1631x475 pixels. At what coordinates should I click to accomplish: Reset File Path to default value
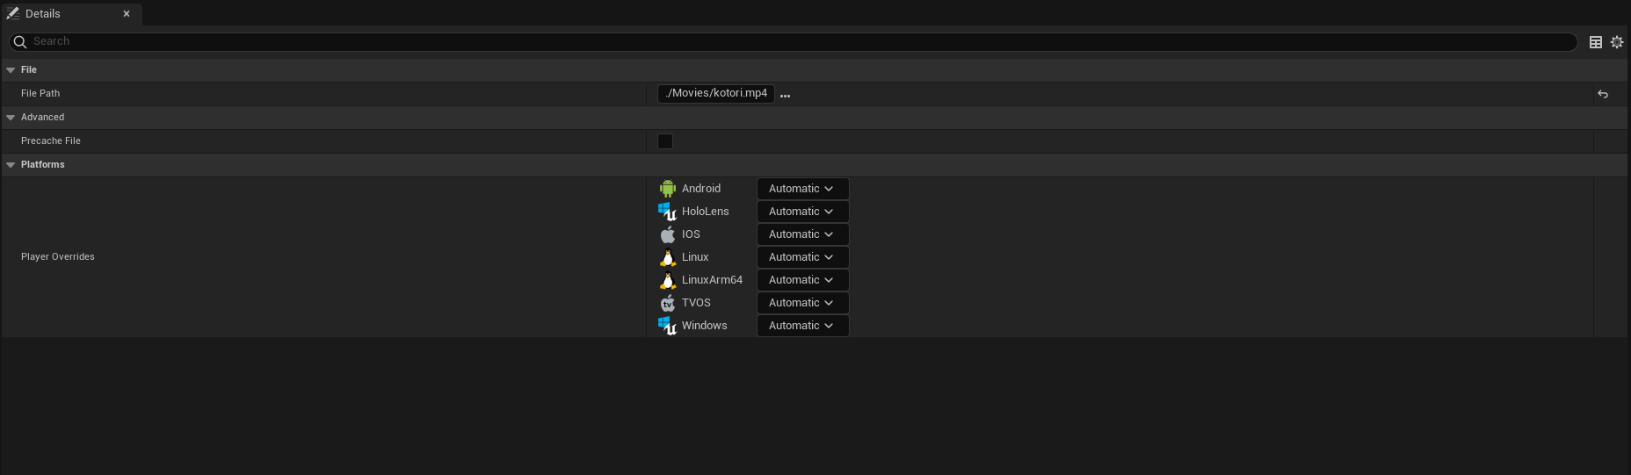point(1603,94)
